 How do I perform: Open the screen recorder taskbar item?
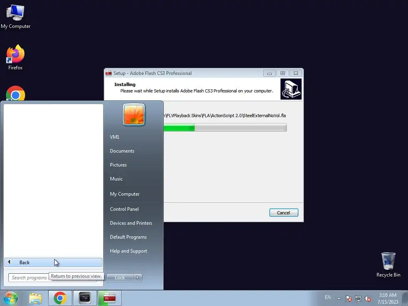85,298
